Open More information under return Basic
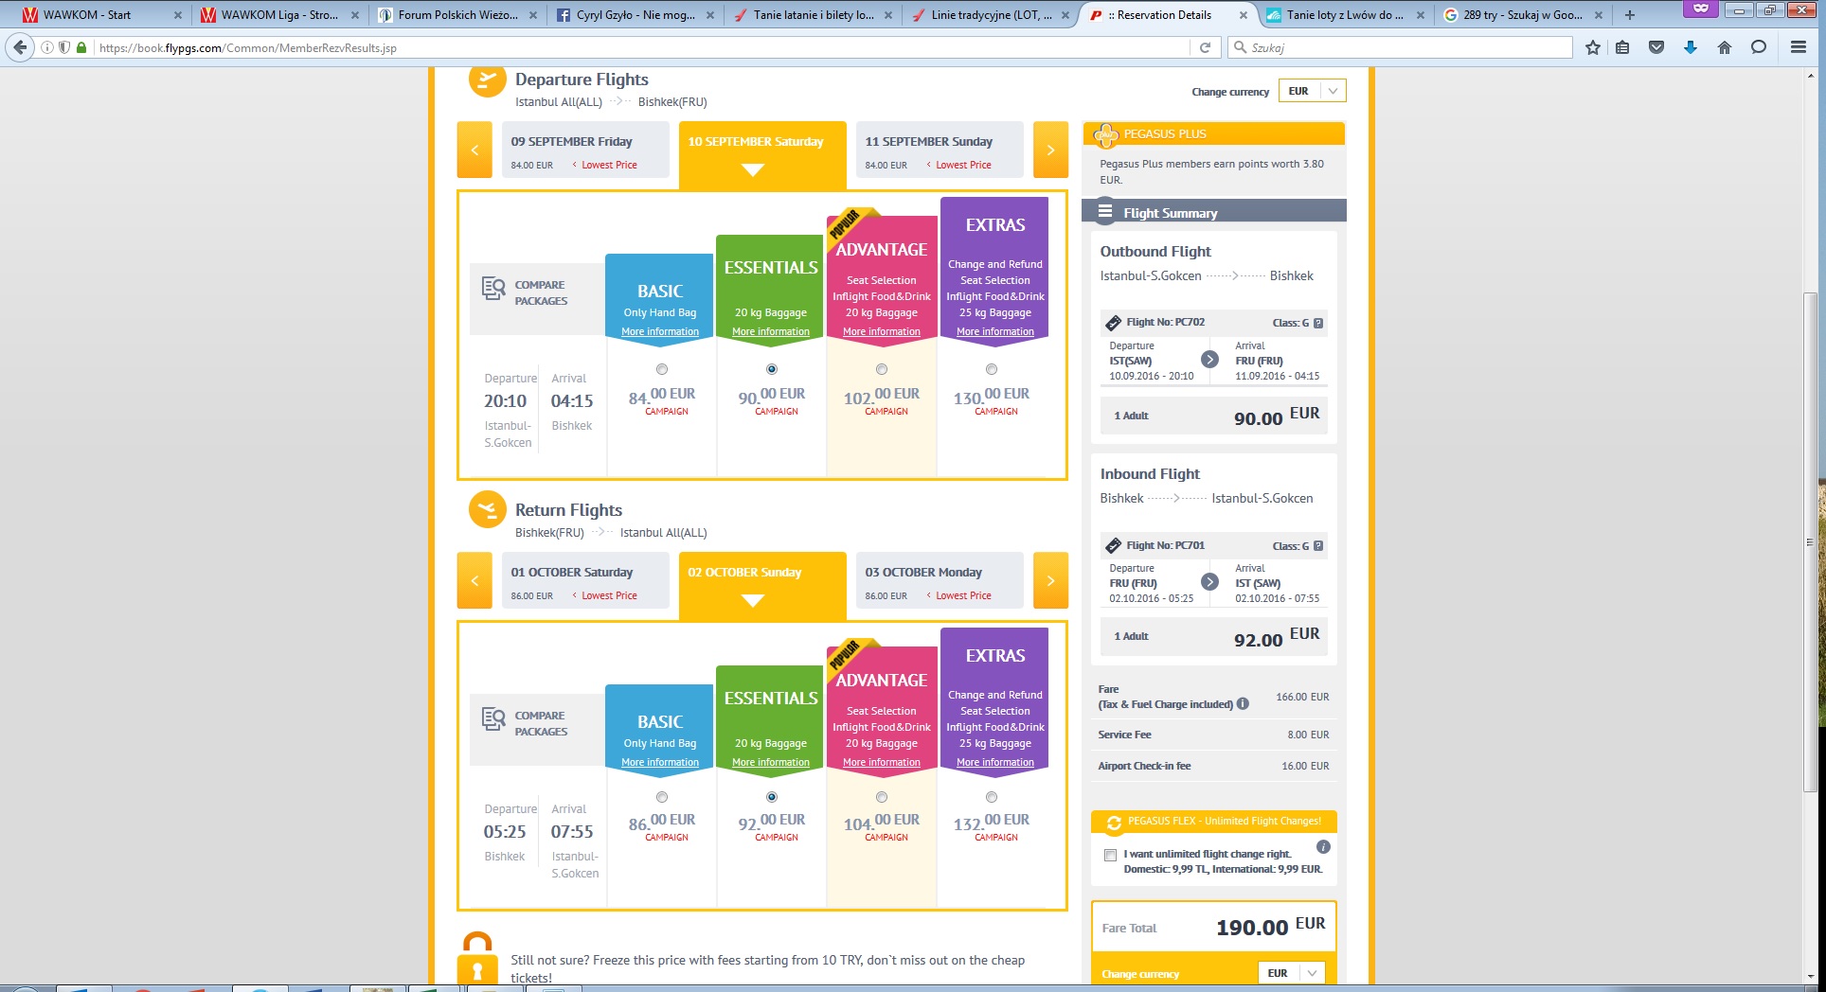 [x=660, y=763]
